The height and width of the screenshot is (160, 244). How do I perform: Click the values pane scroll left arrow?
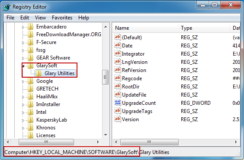pyautogui.click(x=116, y=142)
